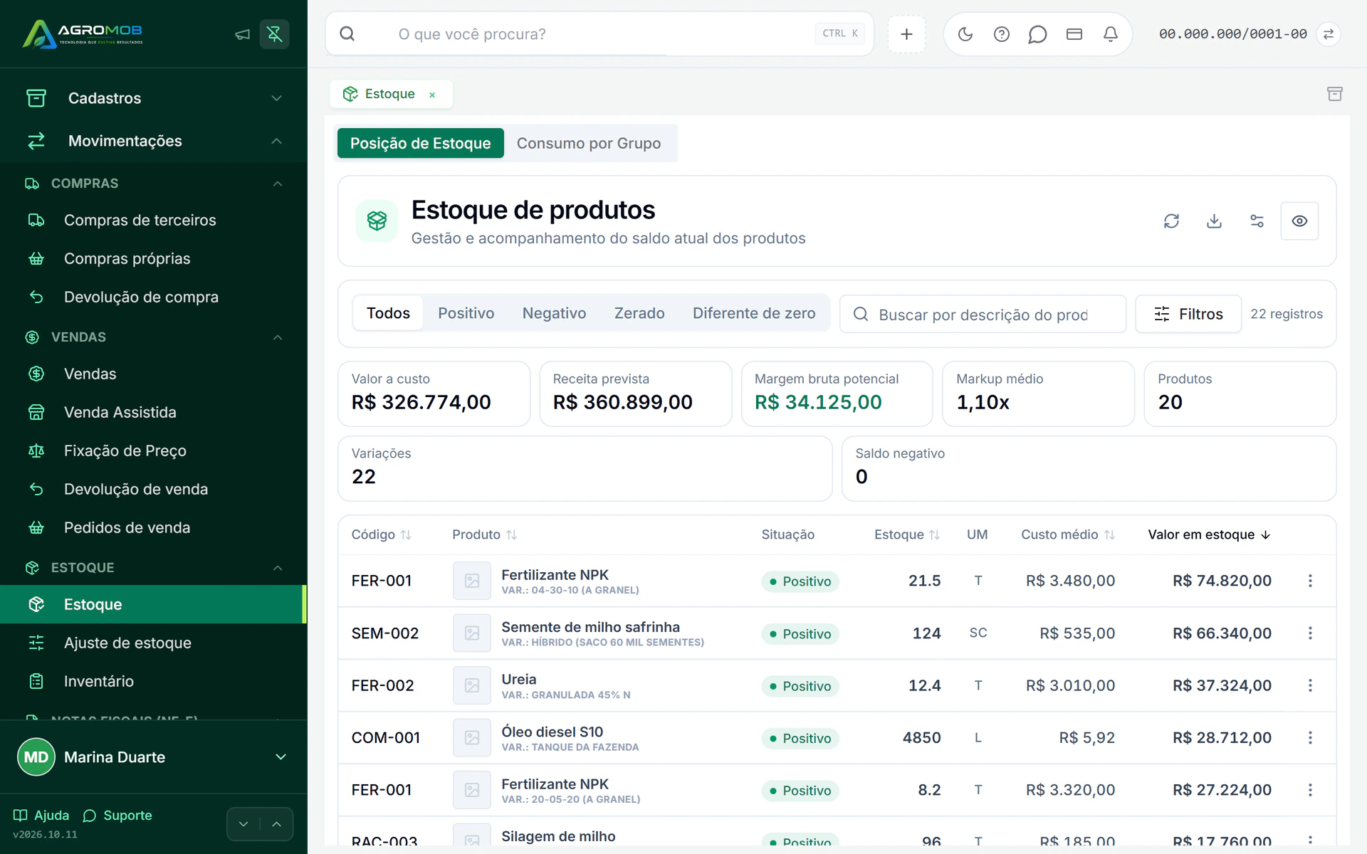Open row actions for Óleo diesel S10

coord(1310,738)
